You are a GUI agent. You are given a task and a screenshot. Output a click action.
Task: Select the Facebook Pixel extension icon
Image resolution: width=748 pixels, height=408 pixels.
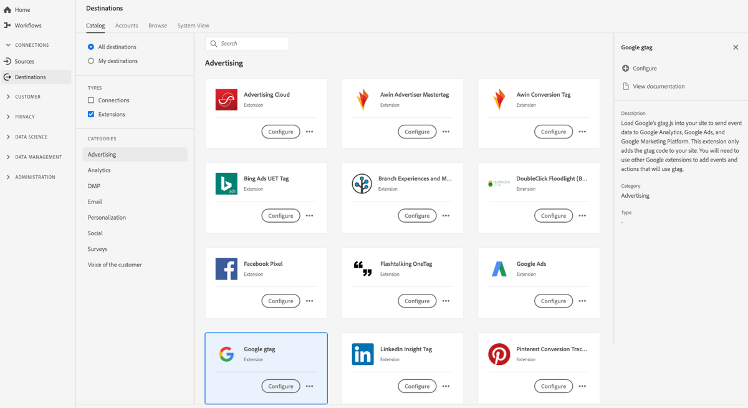tap(226, 269)
